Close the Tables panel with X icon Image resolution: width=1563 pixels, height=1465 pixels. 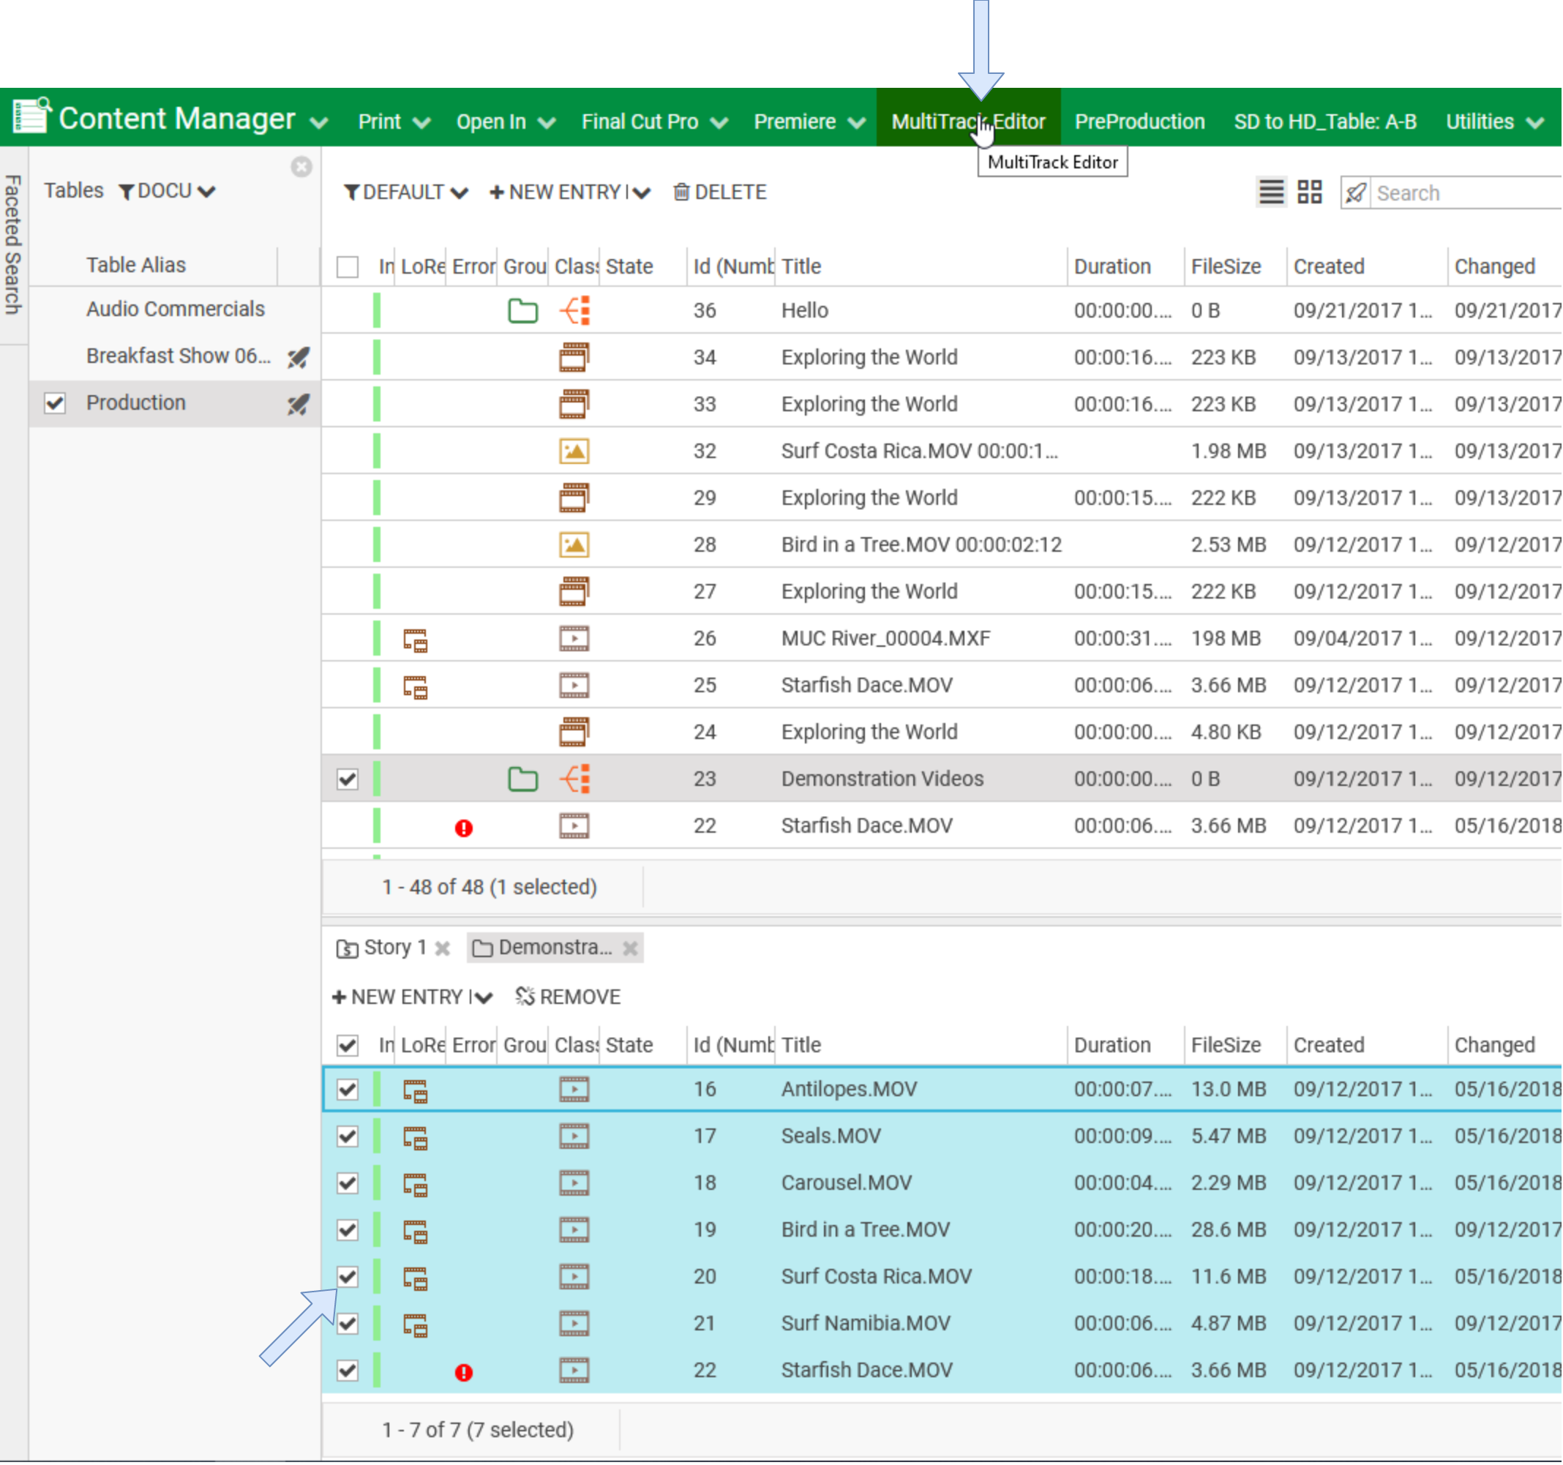tap(301, 167)
